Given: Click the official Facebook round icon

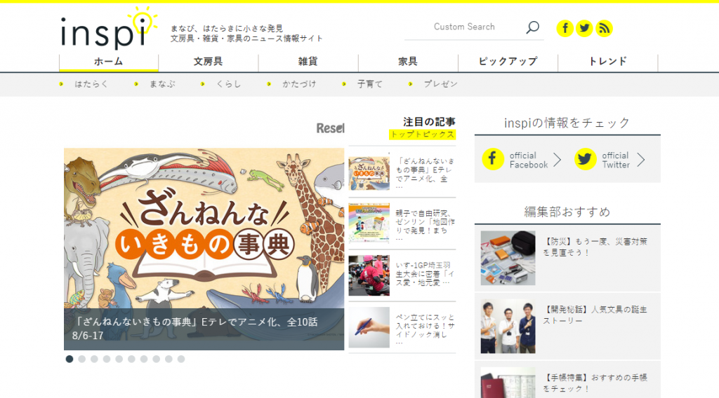Looking at the screenshot, I should [x=493, y=159].
